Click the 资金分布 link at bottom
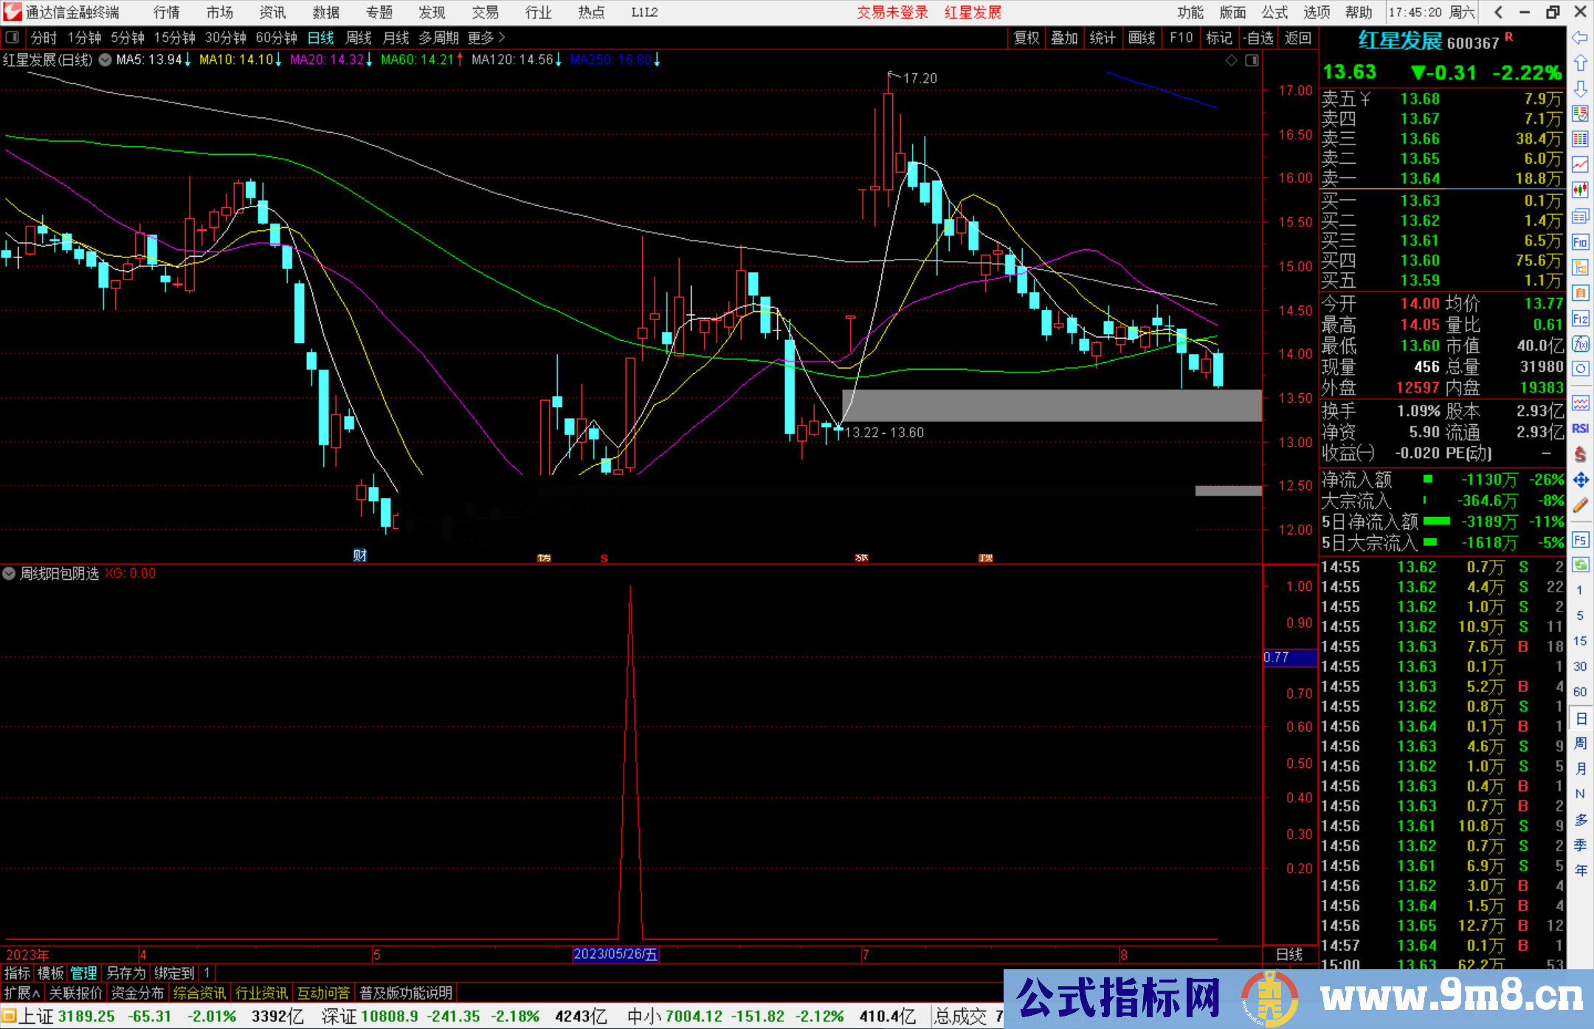This screenshot has width=1594, height=1029. pos(137,993)
